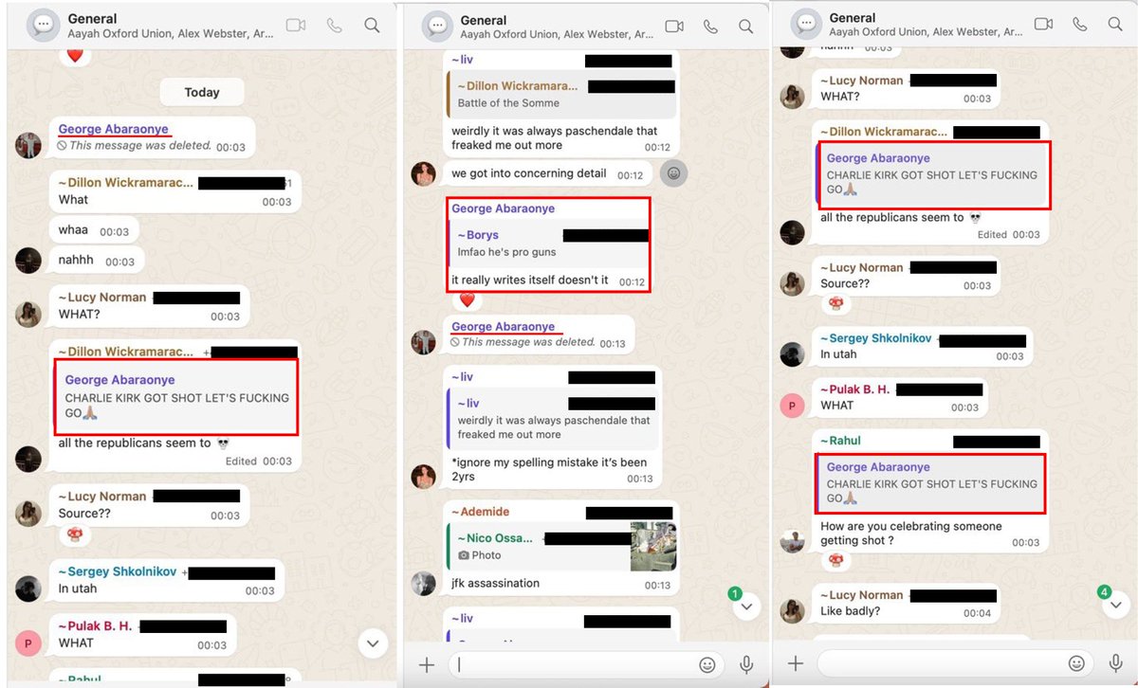1138x688 pixels.
Task: Click the 'Today' date chip
Action: [202, 92]
